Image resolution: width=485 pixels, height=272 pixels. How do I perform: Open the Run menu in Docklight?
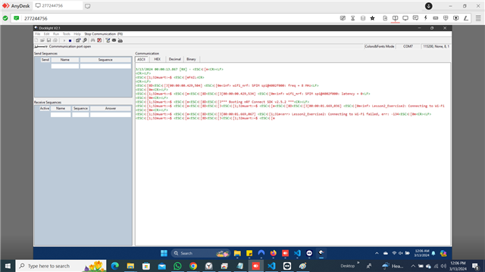click(56, 34)
